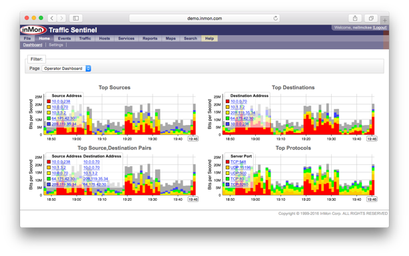
Task: Click the Top Protocols chart title
Action: [293, 148]
